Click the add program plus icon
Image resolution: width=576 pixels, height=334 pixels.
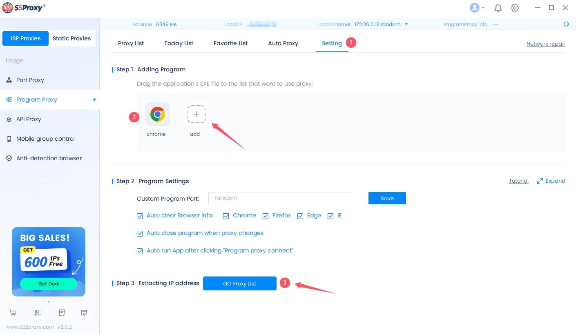coord(196,114)
